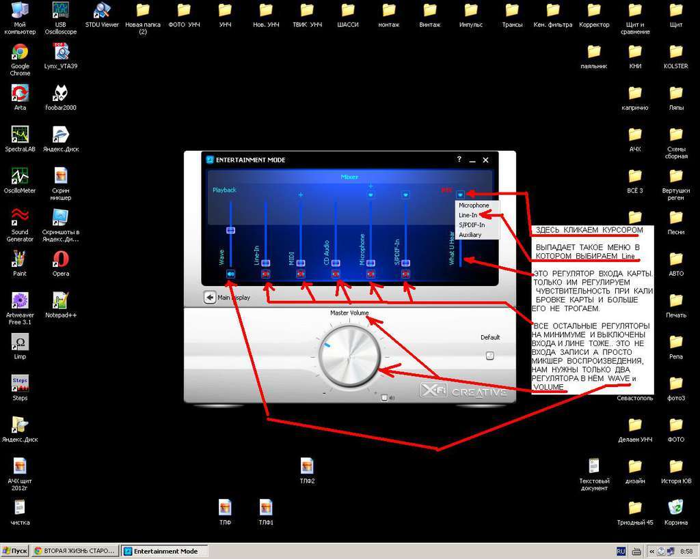Unmute the Microphone mixer channel
Image resolution: width=700 pixels, height=559 pixels.
pyautogui.click(x=371, y=274)
